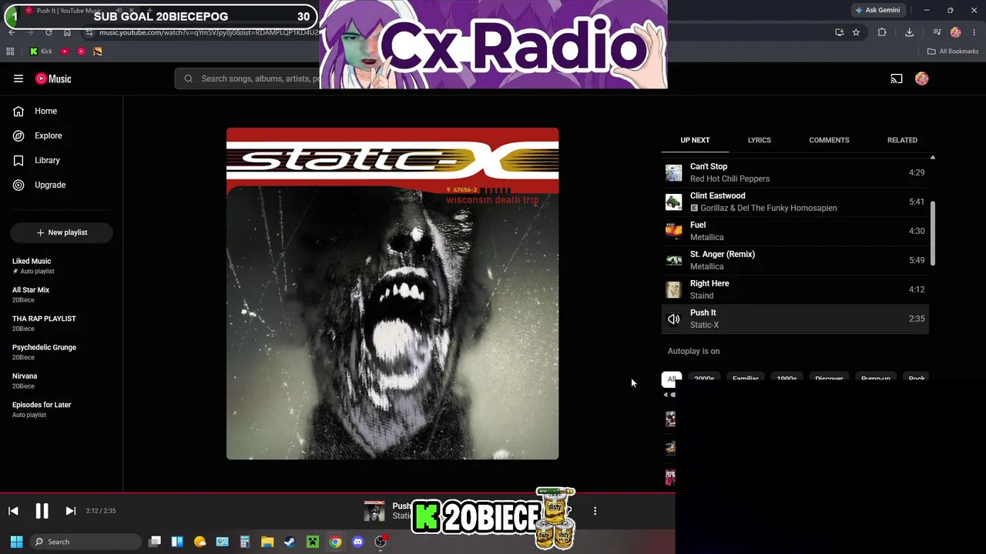Screen dimensions: 986x554
Task: Open THA RAP PLAYLIST
Action: (62, 323)
